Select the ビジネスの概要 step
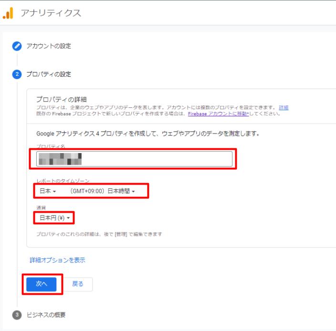This screenshot has width=336, height=331. click(46, 315)
